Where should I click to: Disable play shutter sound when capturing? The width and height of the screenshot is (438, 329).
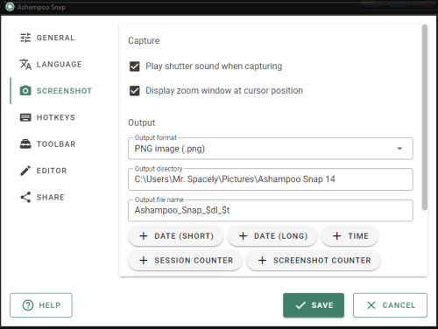click(135, 66)
